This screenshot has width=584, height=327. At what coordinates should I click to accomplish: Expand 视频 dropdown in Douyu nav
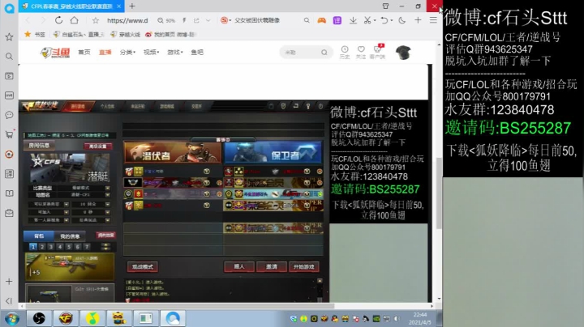click(x=151, y=52)
